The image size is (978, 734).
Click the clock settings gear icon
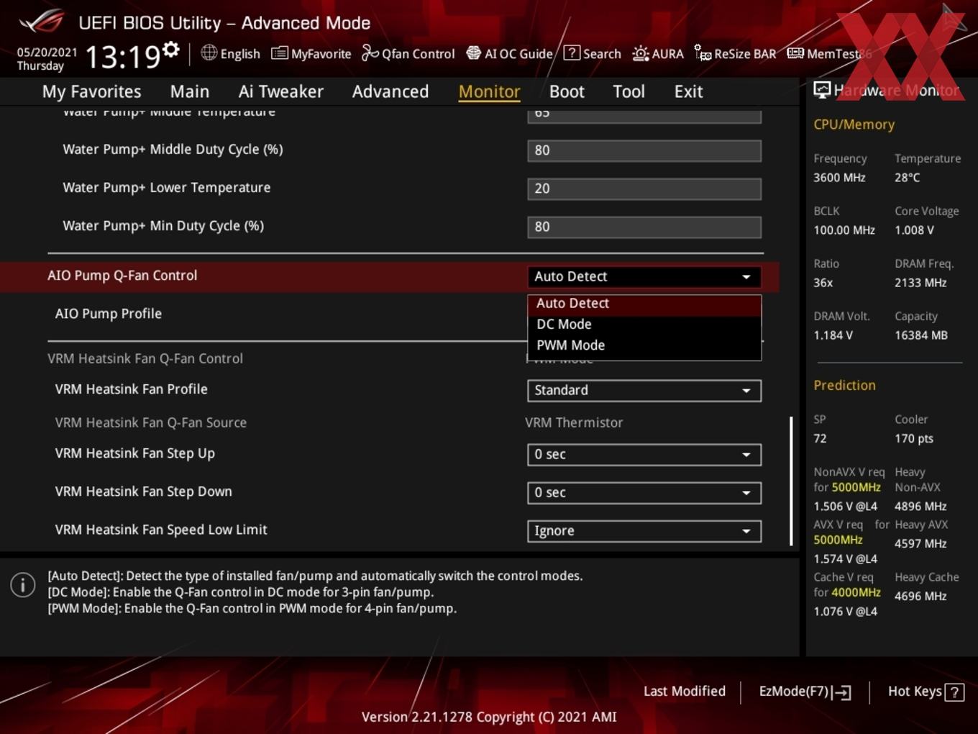[x=171, y=49]
